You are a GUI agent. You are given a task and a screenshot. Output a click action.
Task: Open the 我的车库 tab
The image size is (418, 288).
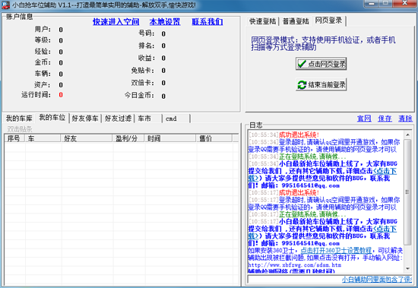pos(19,119)
